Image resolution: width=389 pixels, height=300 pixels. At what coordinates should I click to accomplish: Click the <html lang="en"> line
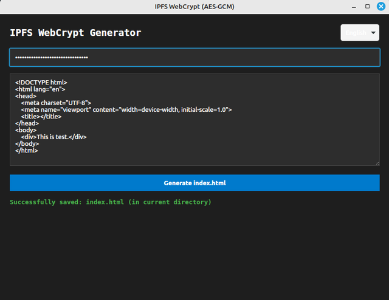point(40,89)
